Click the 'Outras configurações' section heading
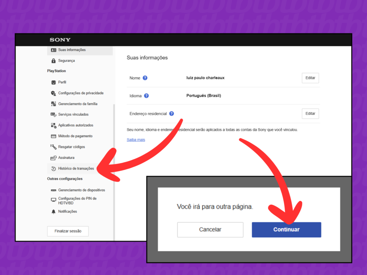The height and width of the screenshot is (275, 367). 65,179
